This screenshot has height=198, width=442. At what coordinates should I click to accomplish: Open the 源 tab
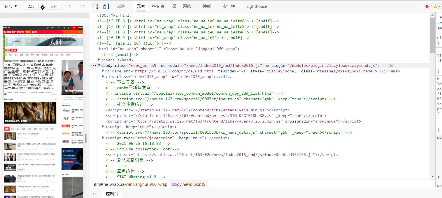pos(174,6)
